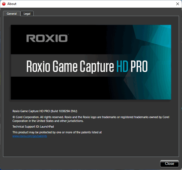Open the www.roxio.com/go/patents link
The image size is (182, 170).
tap(30, 136)
